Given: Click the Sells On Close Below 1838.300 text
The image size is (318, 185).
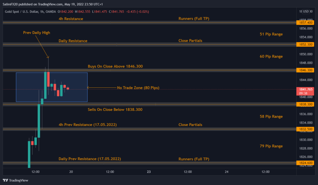Looking at the screenshot, I should click(115, 109).
